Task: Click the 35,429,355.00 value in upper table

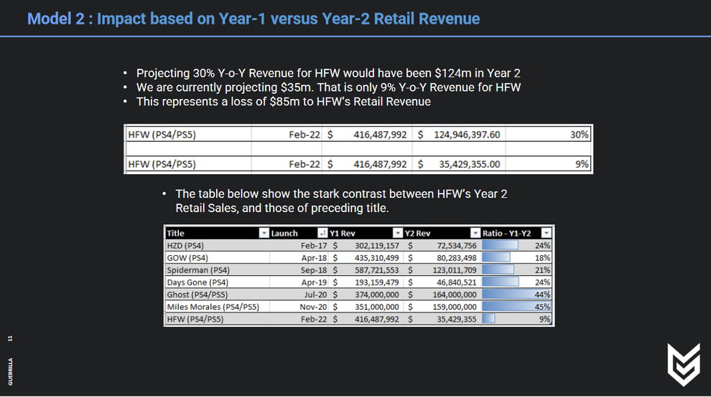Action: [x=469, y=164]
